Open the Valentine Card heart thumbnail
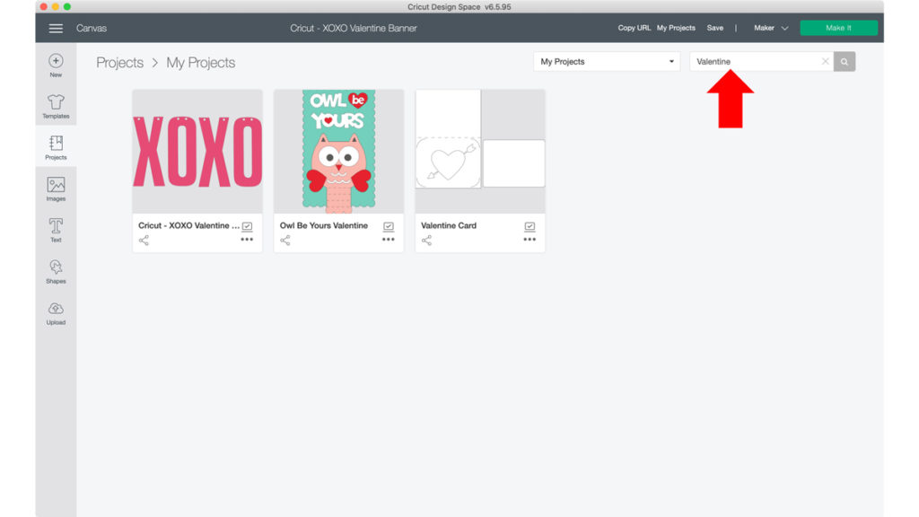This screenshot has height=517, width=919. coord(480,151)
